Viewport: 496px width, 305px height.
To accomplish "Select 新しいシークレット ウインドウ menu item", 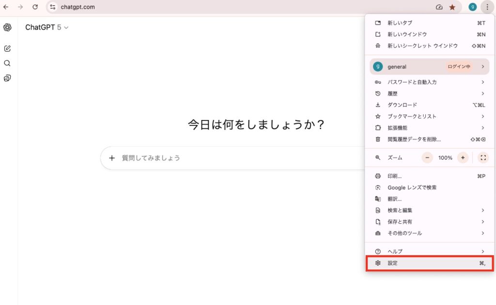I will click(422, 46).
